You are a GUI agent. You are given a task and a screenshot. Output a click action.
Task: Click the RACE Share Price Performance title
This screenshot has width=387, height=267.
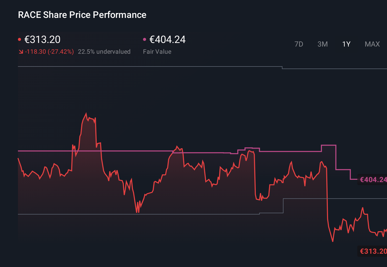pyautogui.click(x=82, y=15)
